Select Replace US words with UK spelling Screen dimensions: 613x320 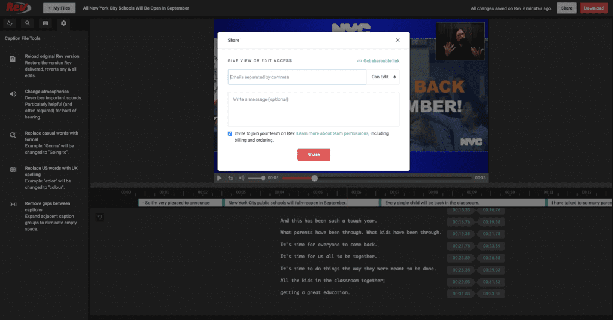[x=51, y=171]
